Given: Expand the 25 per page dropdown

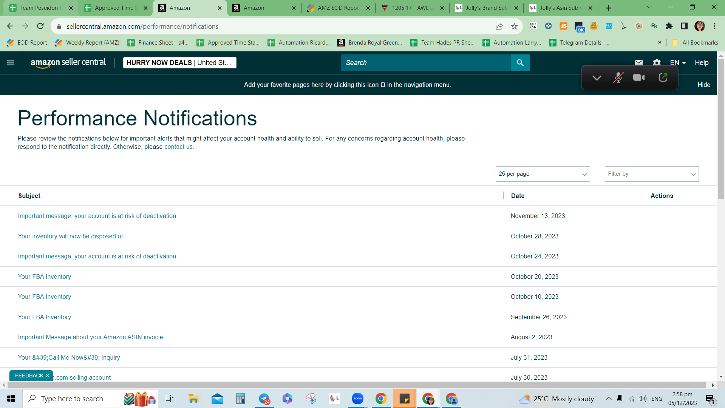Looking at the screenshot, I should click(543, 174).
